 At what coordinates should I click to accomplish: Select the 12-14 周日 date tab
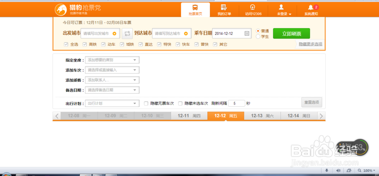point(299,116)
